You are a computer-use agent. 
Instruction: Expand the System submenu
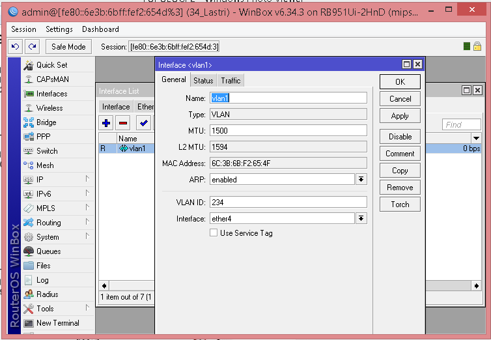[x=87, y=236]
